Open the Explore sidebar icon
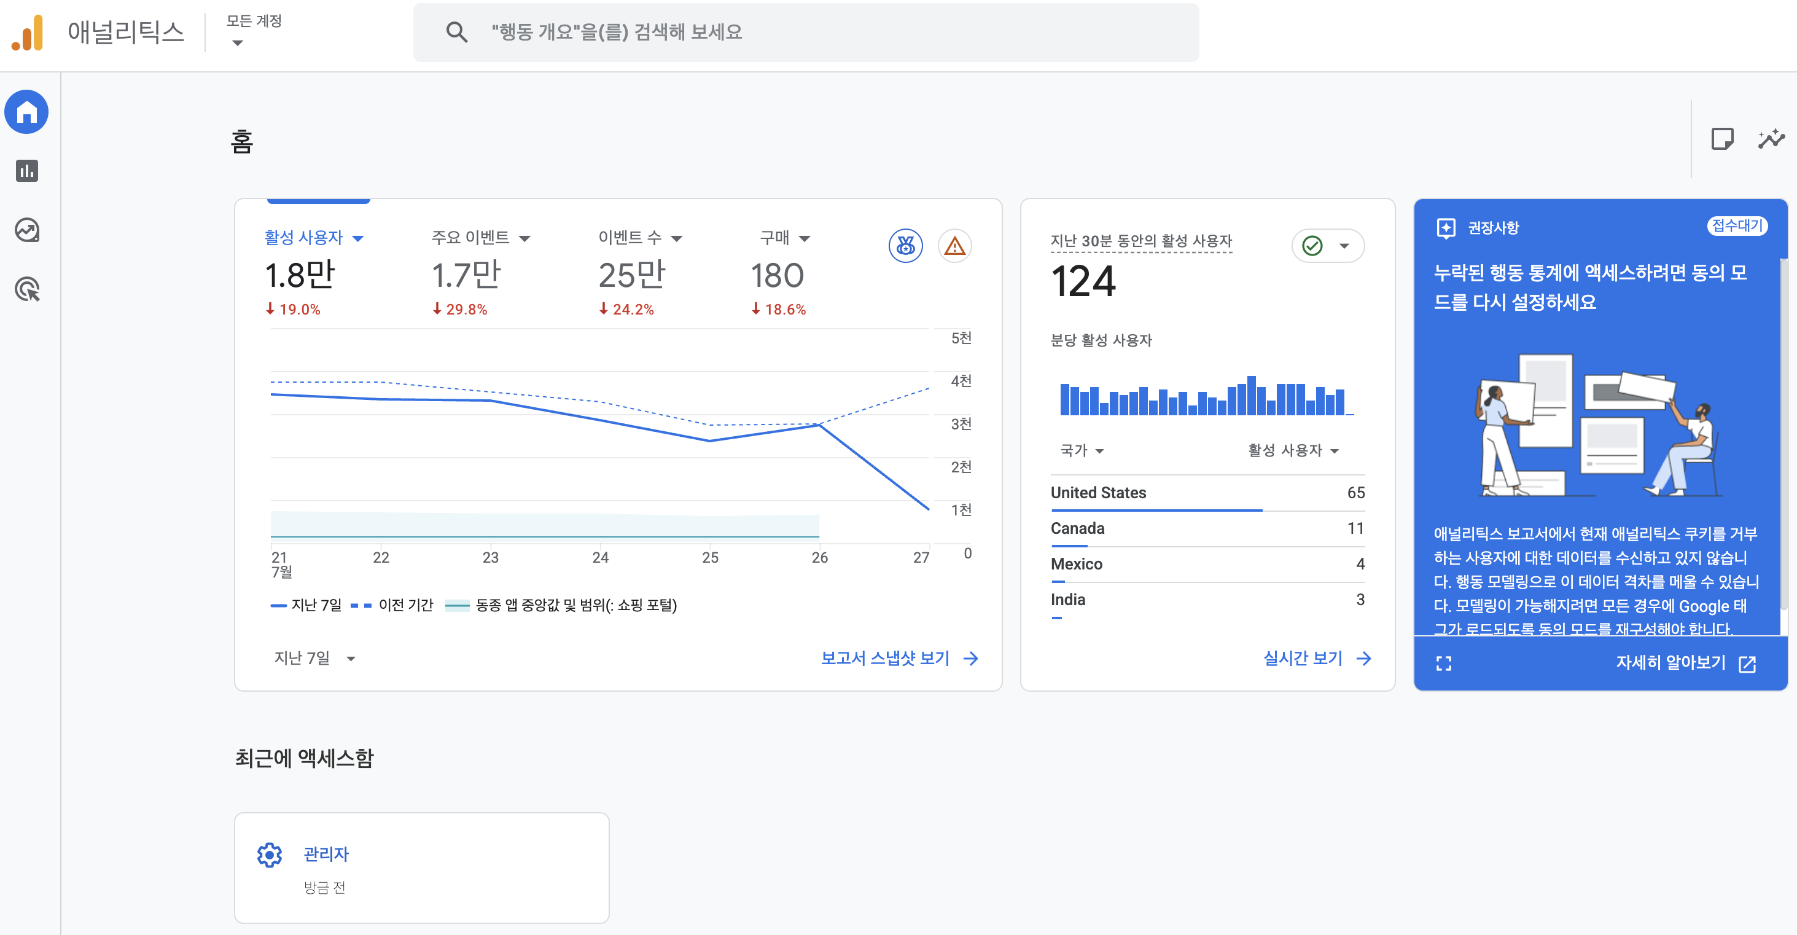 tap(26, 230)
